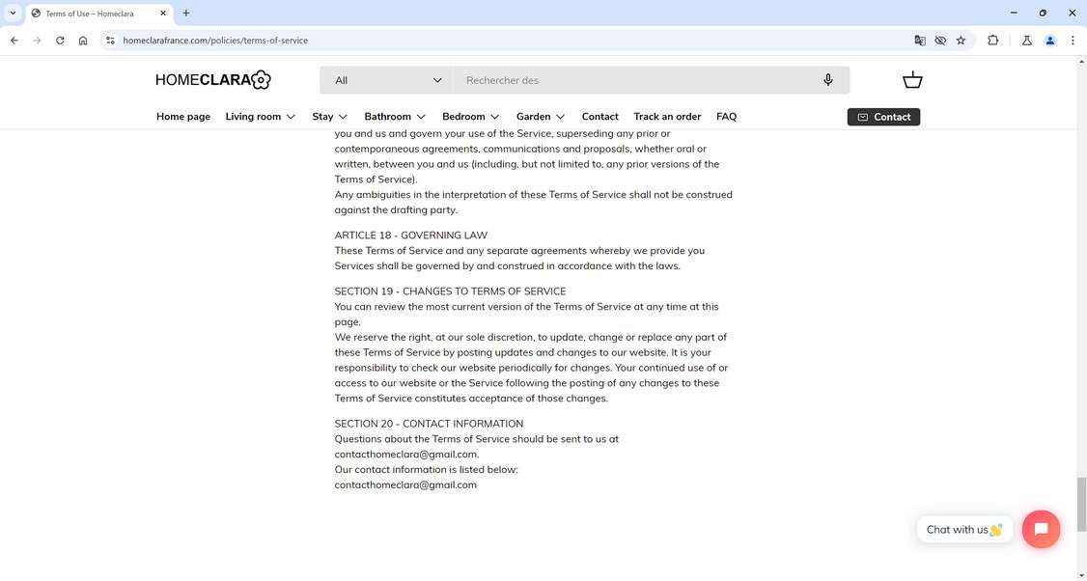Image resolution: width=1087 pixels, height=581 pixels.
Task: Open the browser extensions puzzle icon
Action: (991, 41)
